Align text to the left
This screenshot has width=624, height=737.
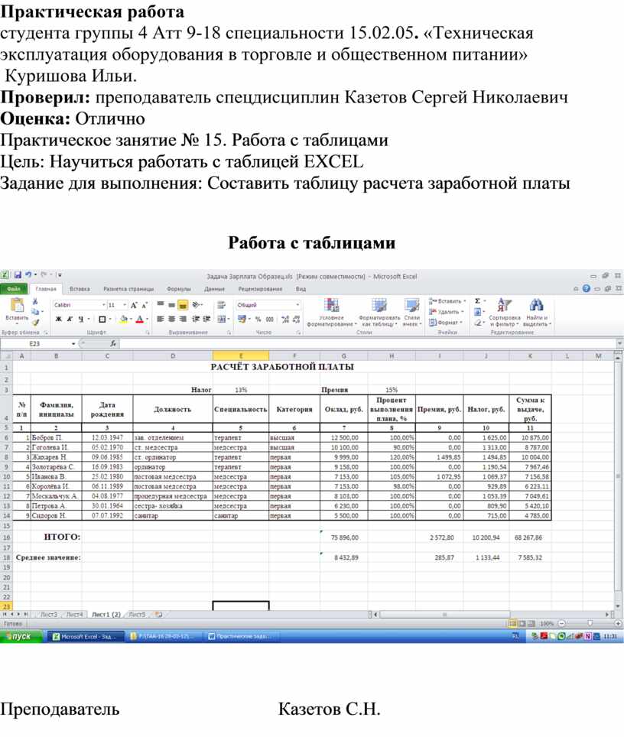pos(161,319)
